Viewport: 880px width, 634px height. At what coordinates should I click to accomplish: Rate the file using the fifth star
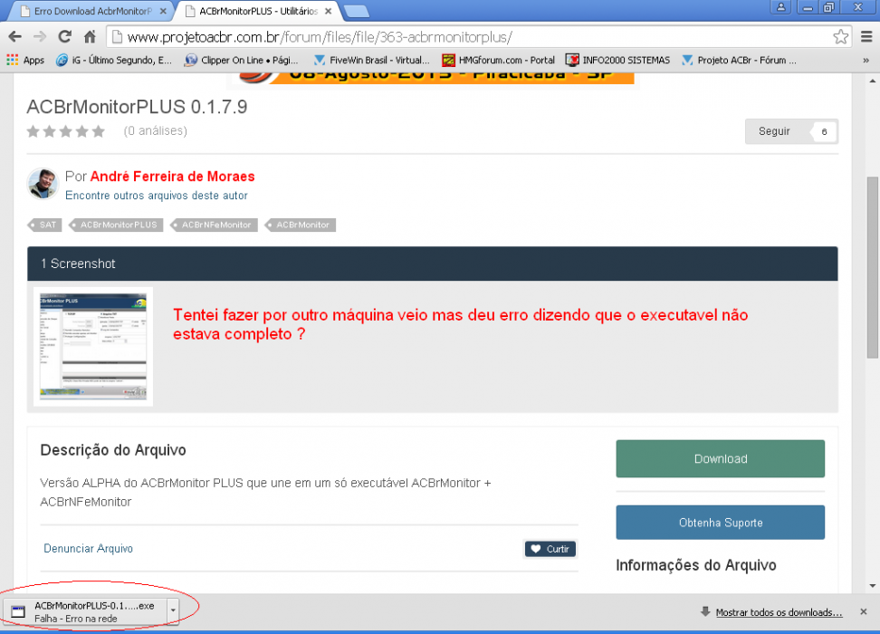98,131
